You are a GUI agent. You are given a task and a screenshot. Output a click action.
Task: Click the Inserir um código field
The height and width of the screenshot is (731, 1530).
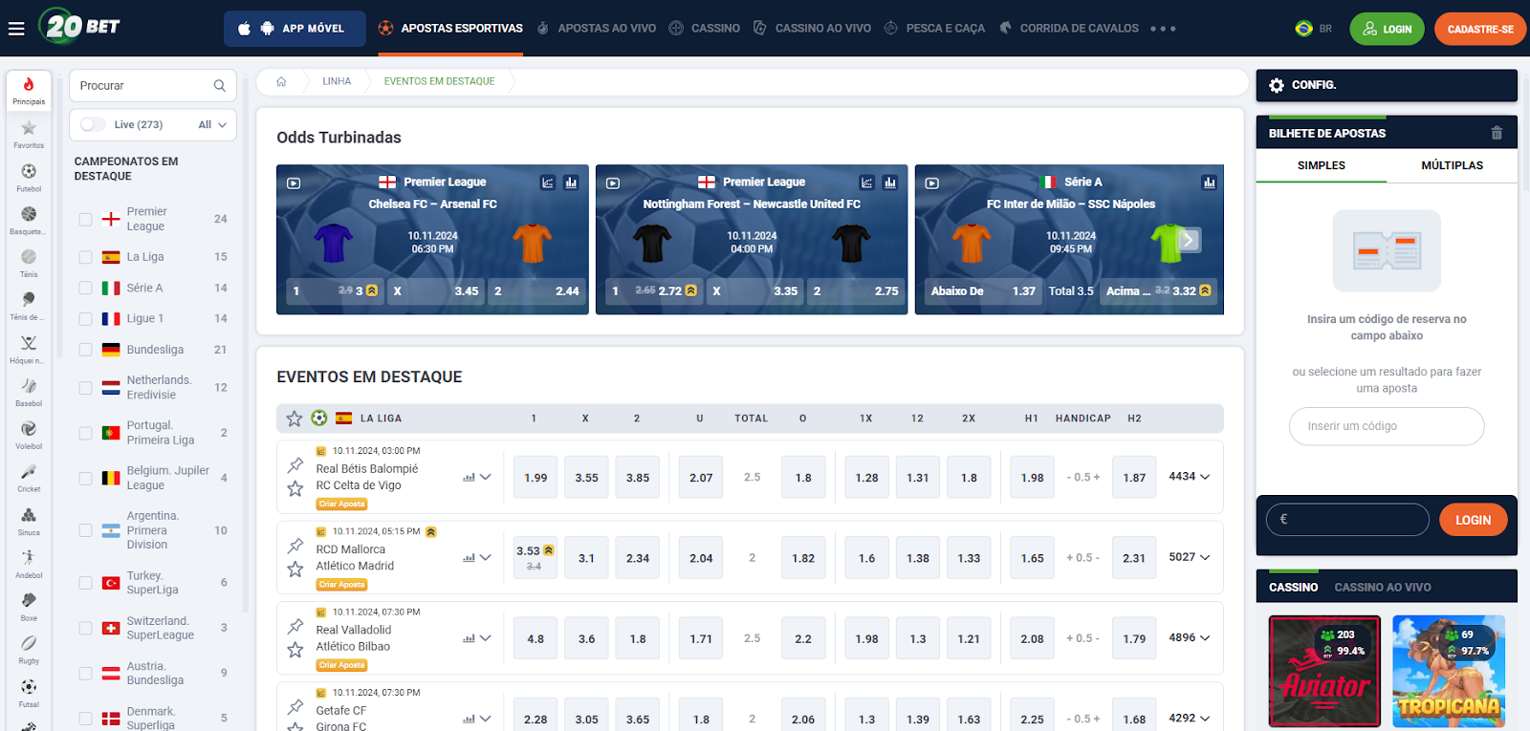(x=1387, y=426)
